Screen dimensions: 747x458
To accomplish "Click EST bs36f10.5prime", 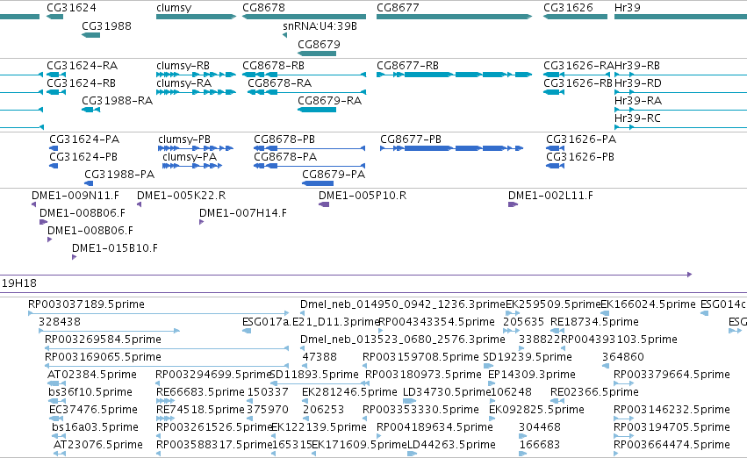I will tap(90, 392).
